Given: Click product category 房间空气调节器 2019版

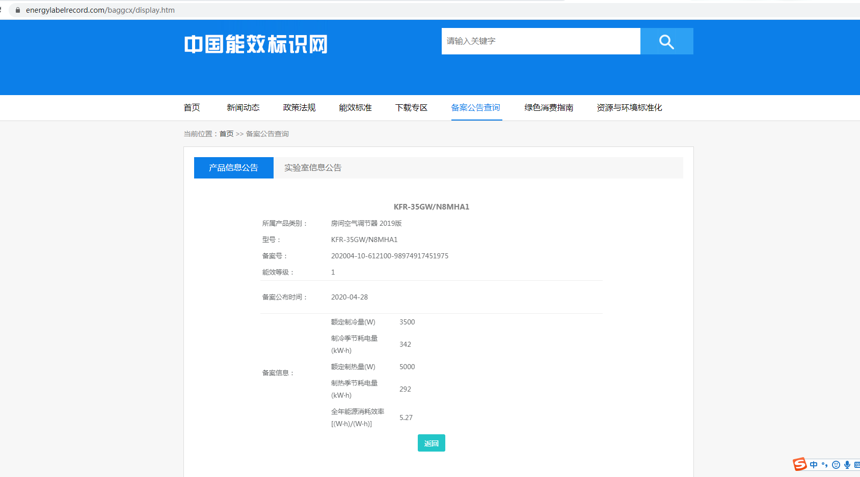Looking at the screenshot, I should pos(366,223).
